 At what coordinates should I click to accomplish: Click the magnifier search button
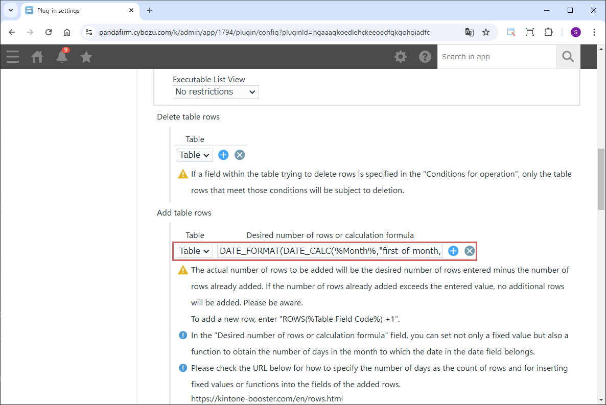(x=568, y=57)
